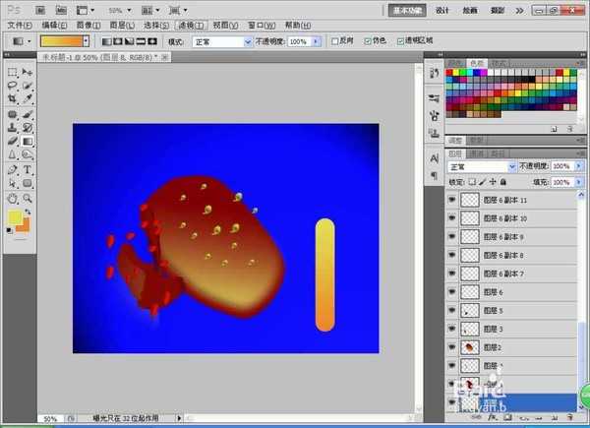Toggle the 透明区域 (Transparency) checkbox
This screenshot has width=590, height=428.
pos(399,42)
